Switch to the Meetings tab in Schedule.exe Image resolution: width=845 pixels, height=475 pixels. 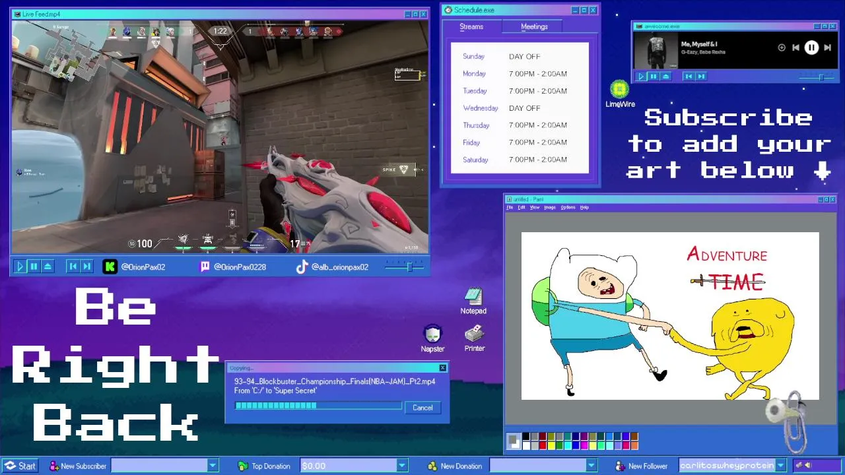[534, 26]
